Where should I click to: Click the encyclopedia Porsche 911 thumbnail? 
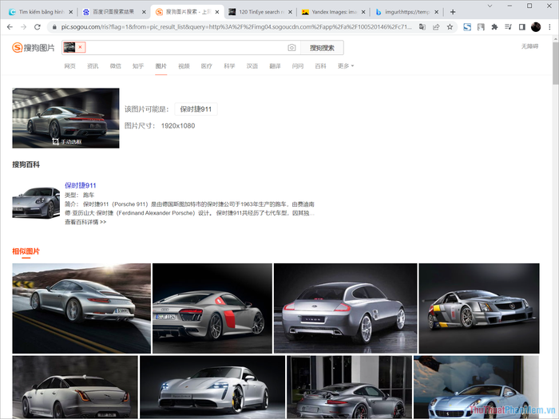point(36,203)
